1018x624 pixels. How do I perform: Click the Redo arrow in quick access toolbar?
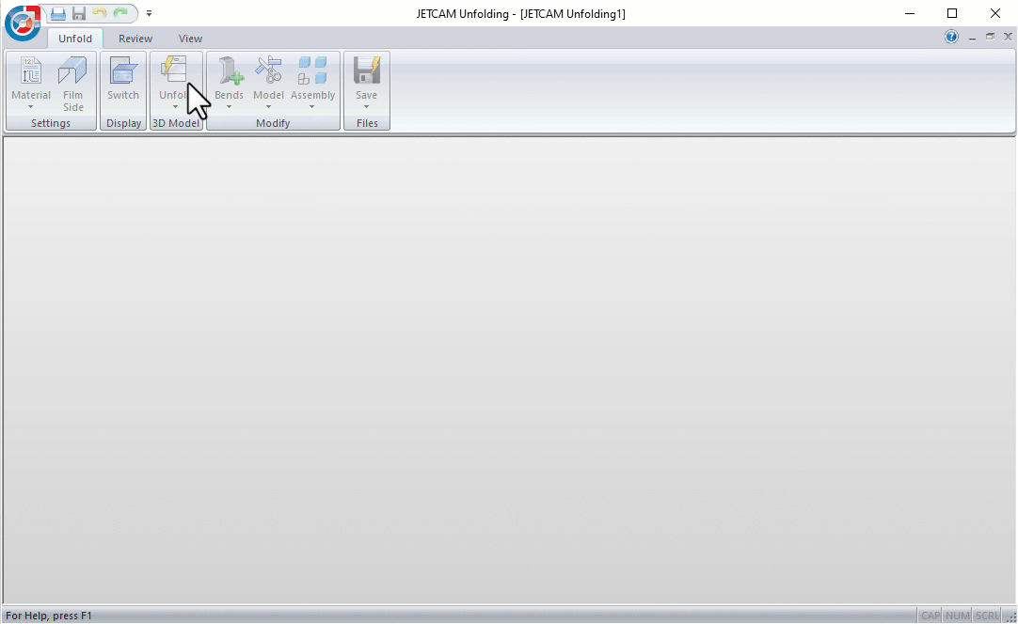coord(120,13)
